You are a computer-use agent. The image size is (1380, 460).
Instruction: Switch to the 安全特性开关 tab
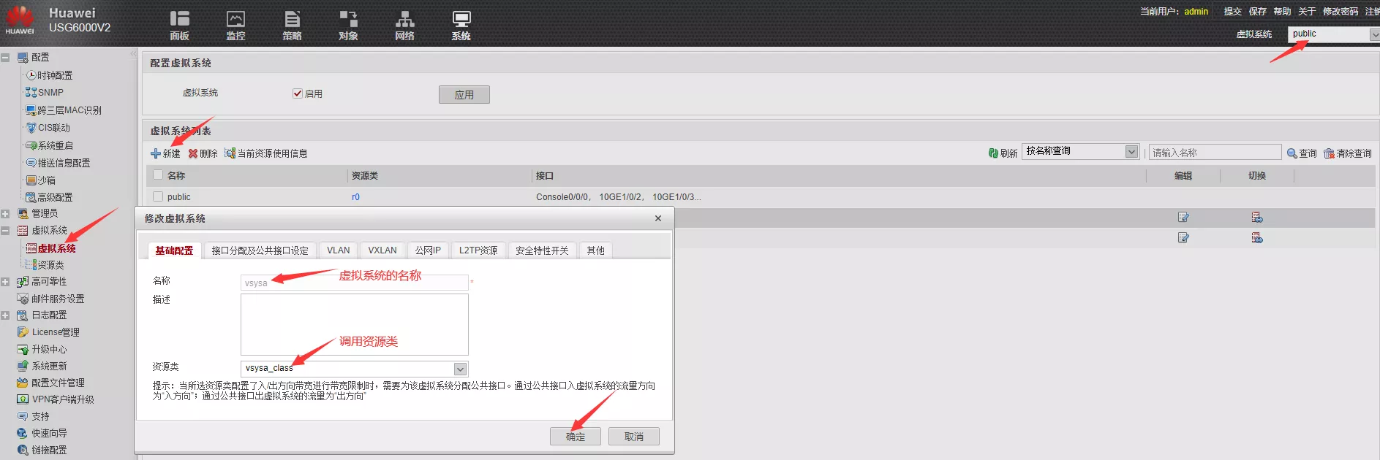(x=541, y=250)
